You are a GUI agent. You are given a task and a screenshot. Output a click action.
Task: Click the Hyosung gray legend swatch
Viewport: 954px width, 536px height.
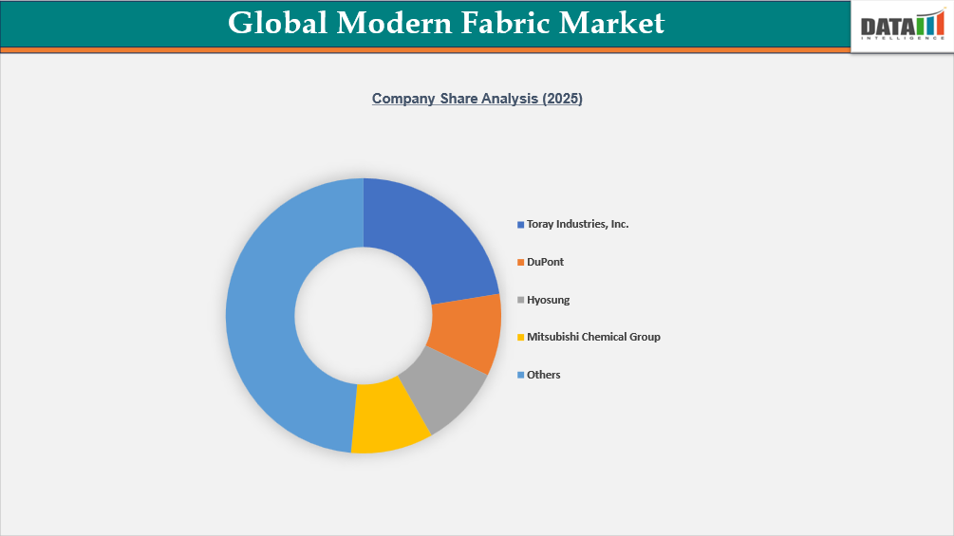pyautogui.click(x=521, y=300)
